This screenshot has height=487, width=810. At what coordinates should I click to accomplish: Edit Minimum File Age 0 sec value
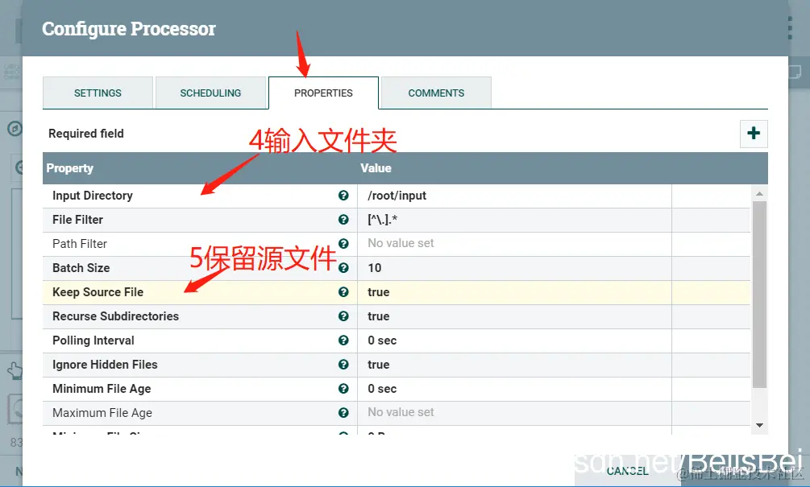pyautogui.click(x=514, y=390)
